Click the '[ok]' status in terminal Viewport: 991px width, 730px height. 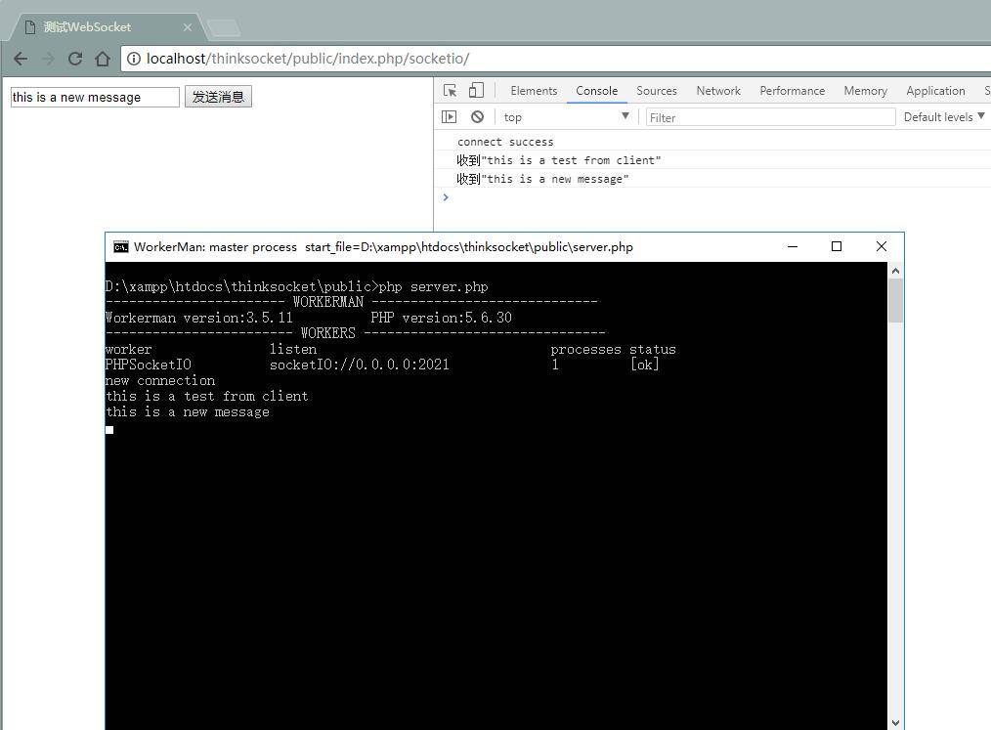[645, 365]
